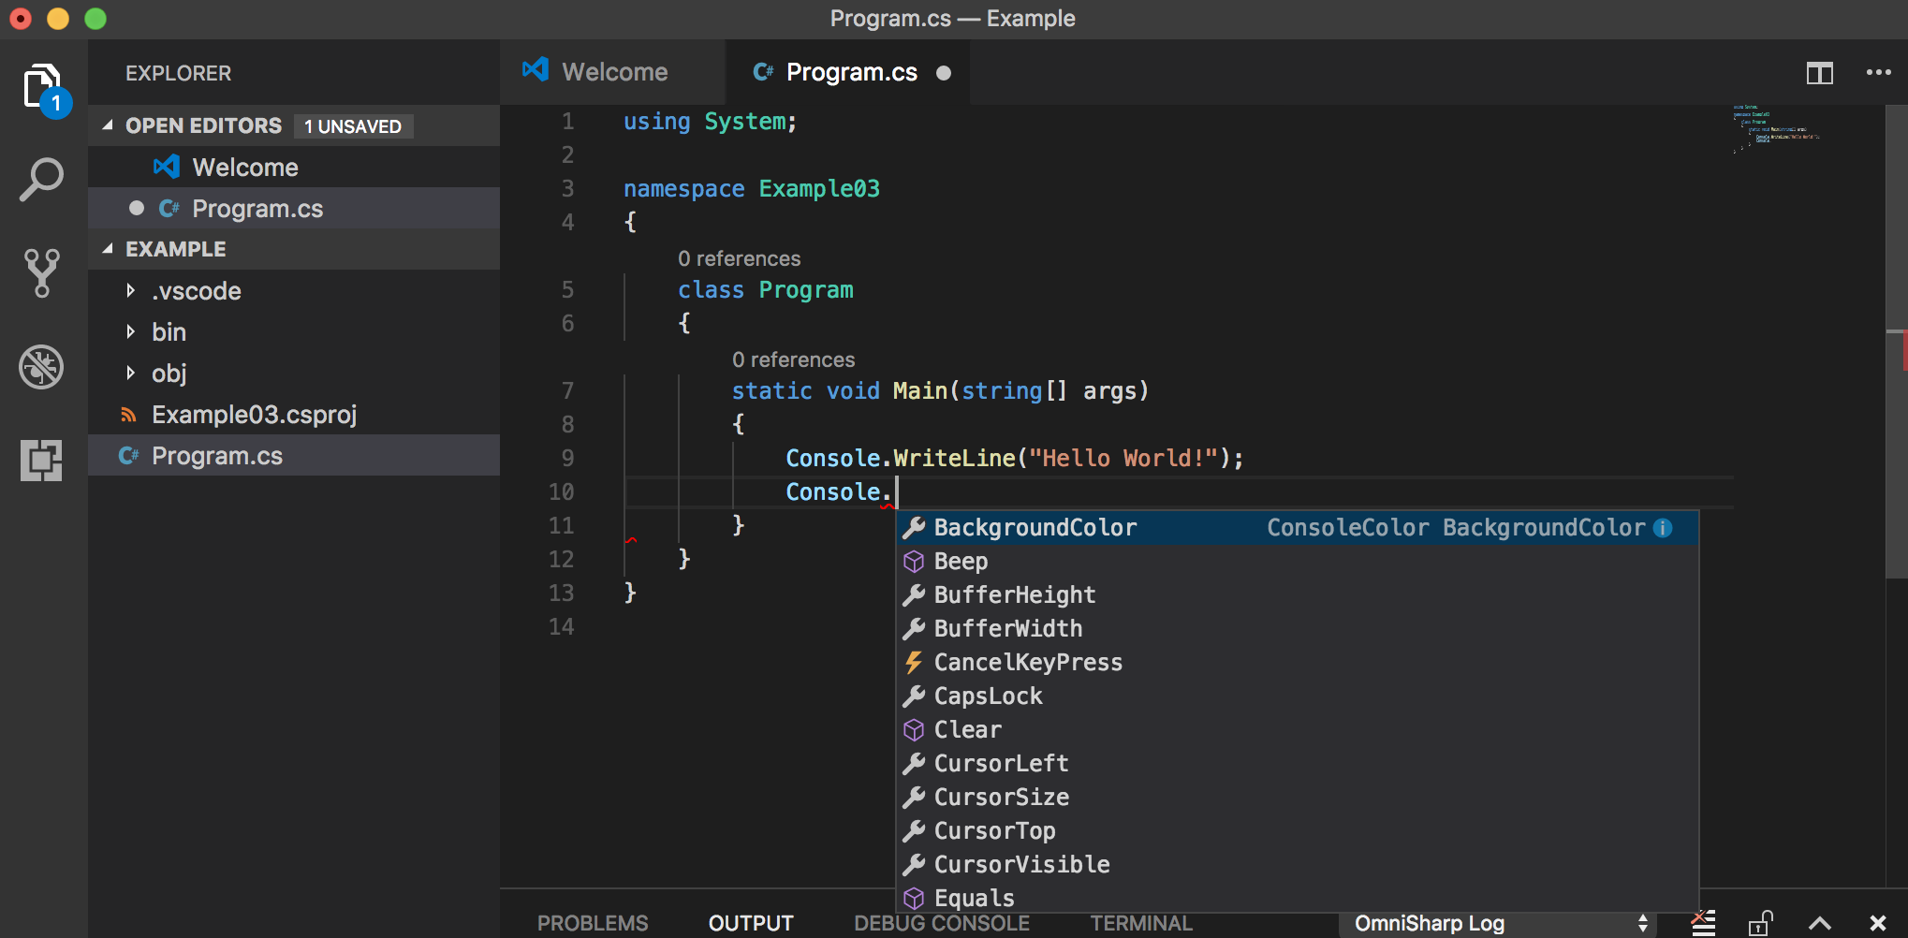Select the Welcome editor tab

click(613, 72)
